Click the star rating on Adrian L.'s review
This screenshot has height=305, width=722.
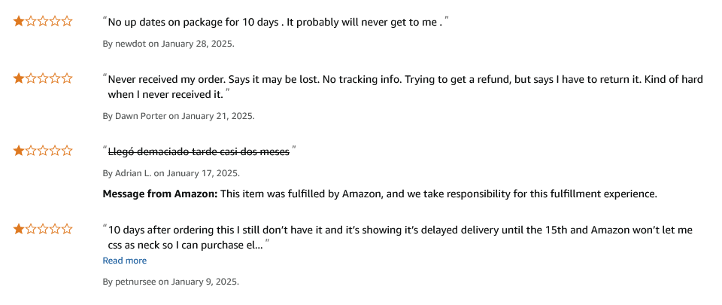coord(43,151)
